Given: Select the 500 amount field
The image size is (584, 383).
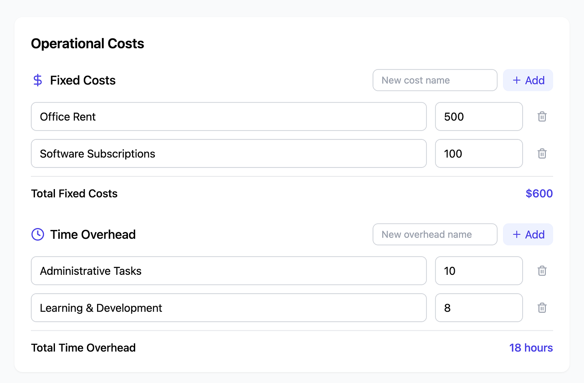Looking at the screenshot, I should click(479, 117).
